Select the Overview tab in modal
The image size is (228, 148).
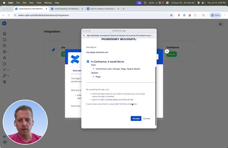pos(77,71)
